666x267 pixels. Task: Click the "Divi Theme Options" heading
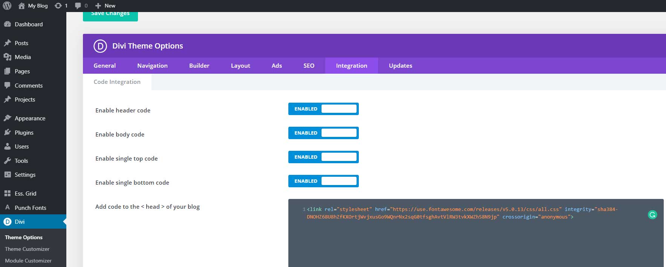148,46
